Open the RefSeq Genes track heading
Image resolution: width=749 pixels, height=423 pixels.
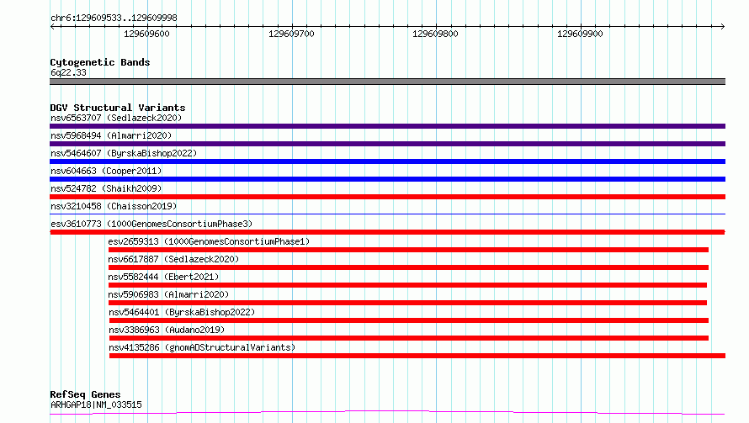click(x=85, y=394)
